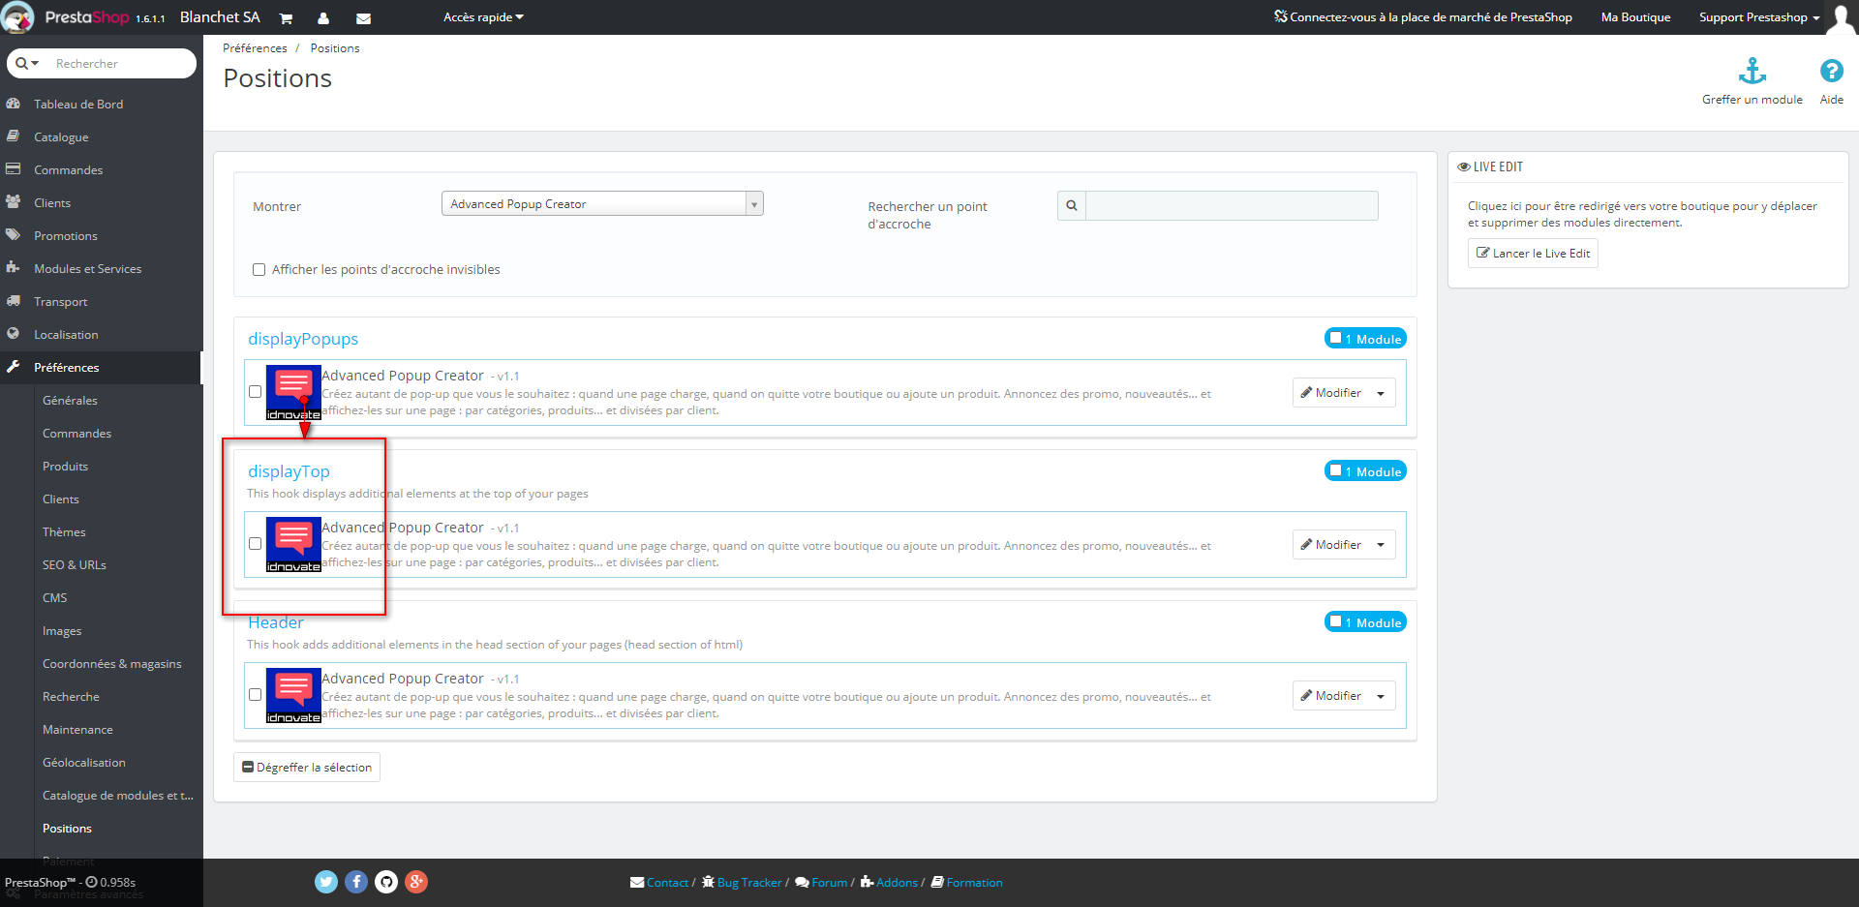Open PrestaShop Facebook icon in footer

coord(356,882)
